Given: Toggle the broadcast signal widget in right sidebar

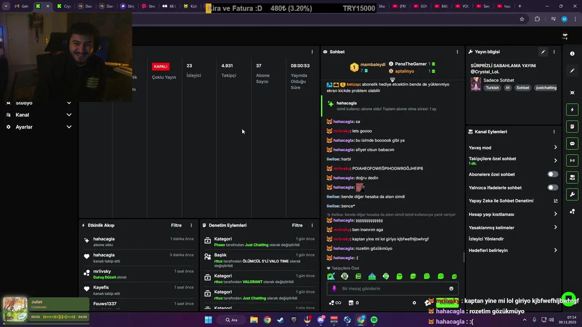Looking at the screenshot, I should click(x=572, y=160).
